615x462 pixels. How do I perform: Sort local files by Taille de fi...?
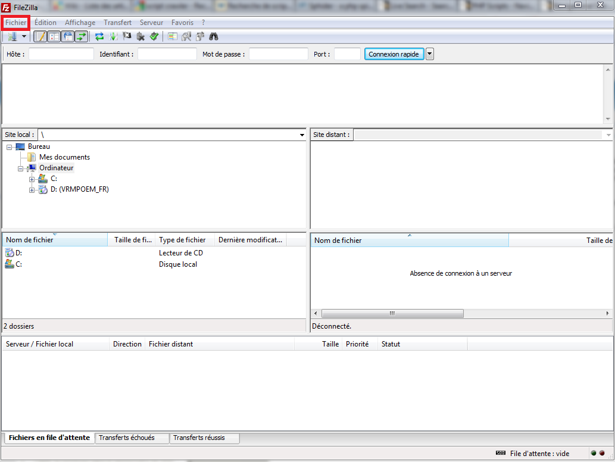click(132, 240)
